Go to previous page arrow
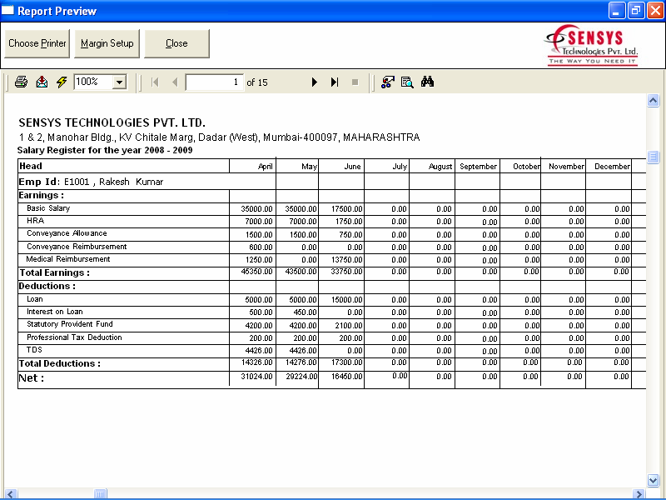 [x=175, y=82]
